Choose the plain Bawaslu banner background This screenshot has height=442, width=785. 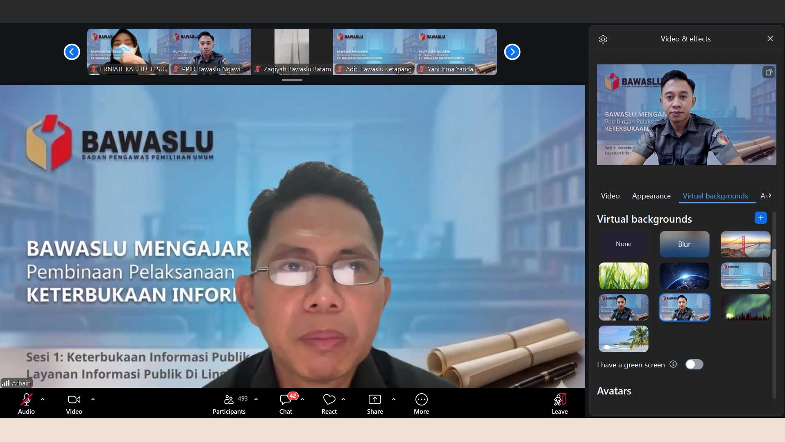(x=745, y=276)
